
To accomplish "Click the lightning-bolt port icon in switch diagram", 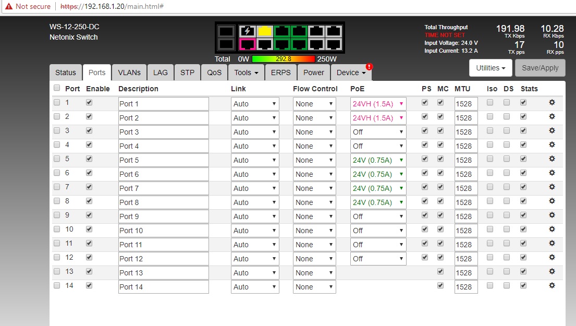I will [x=247, y=31].
